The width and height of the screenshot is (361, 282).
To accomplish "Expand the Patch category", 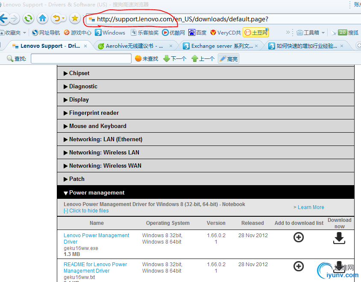I will click(205, 179).
